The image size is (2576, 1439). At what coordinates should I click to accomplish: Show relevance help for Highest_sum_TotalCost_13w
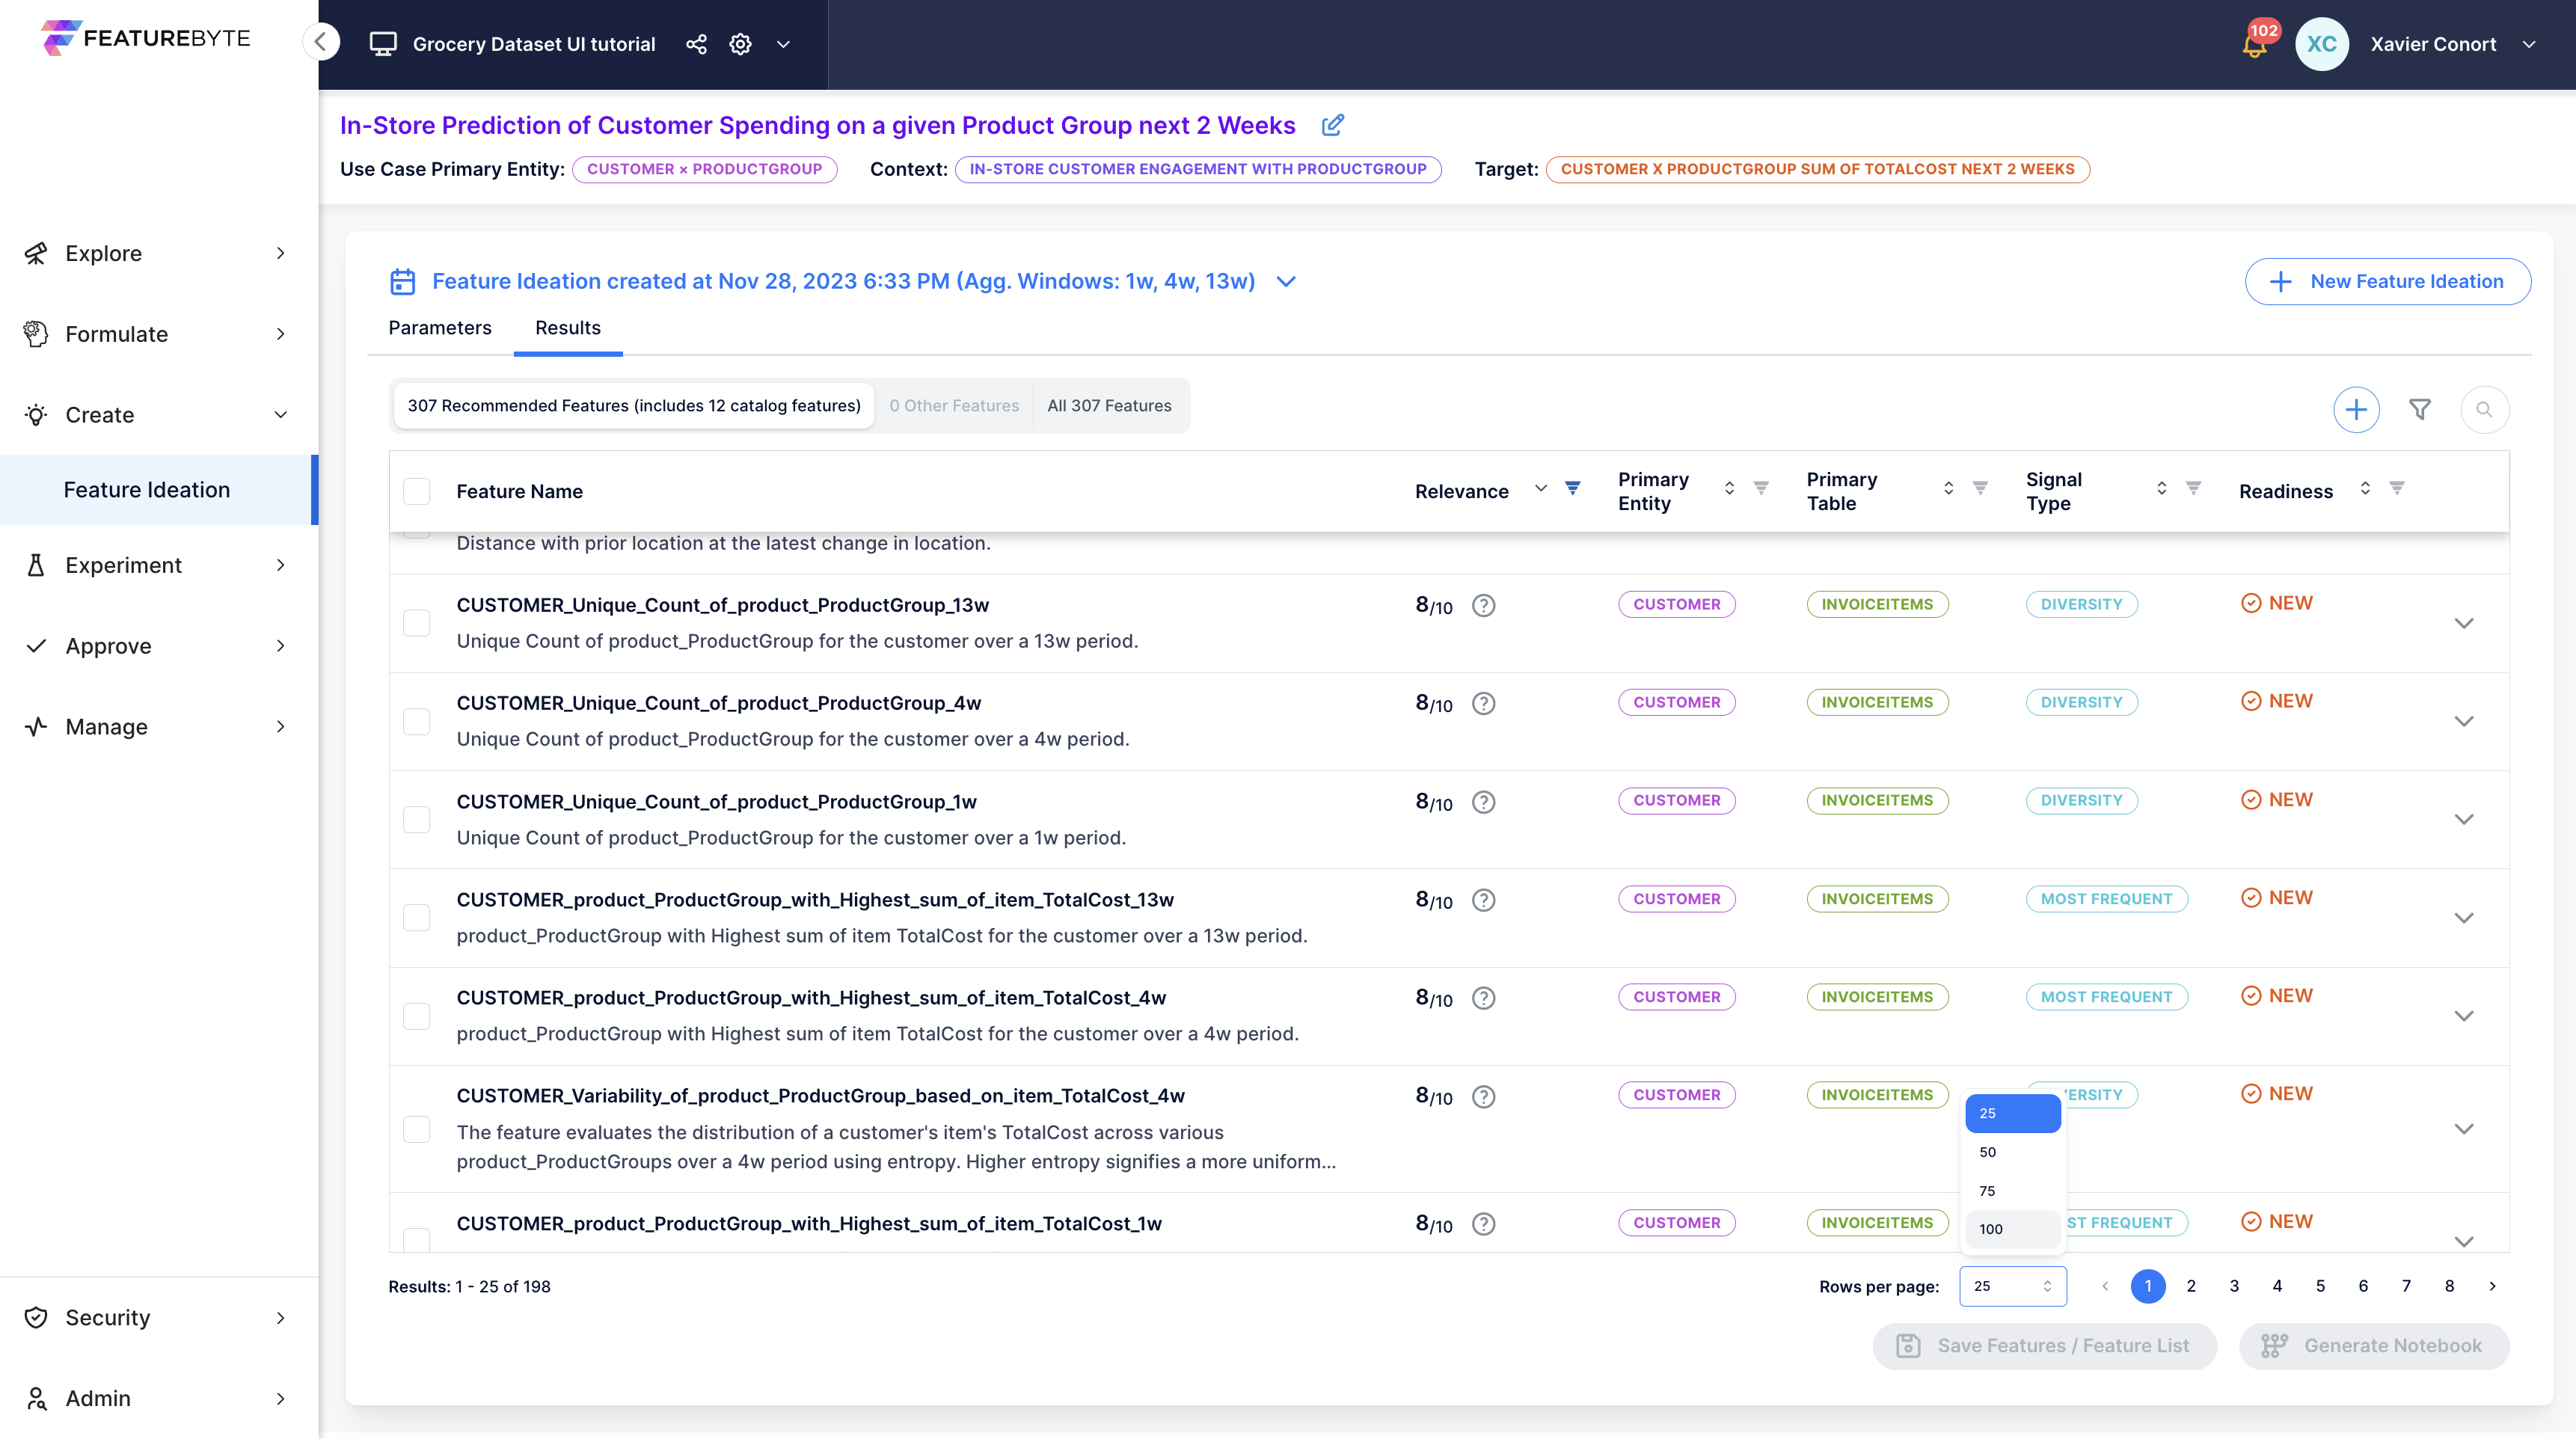pos(1484,900)
